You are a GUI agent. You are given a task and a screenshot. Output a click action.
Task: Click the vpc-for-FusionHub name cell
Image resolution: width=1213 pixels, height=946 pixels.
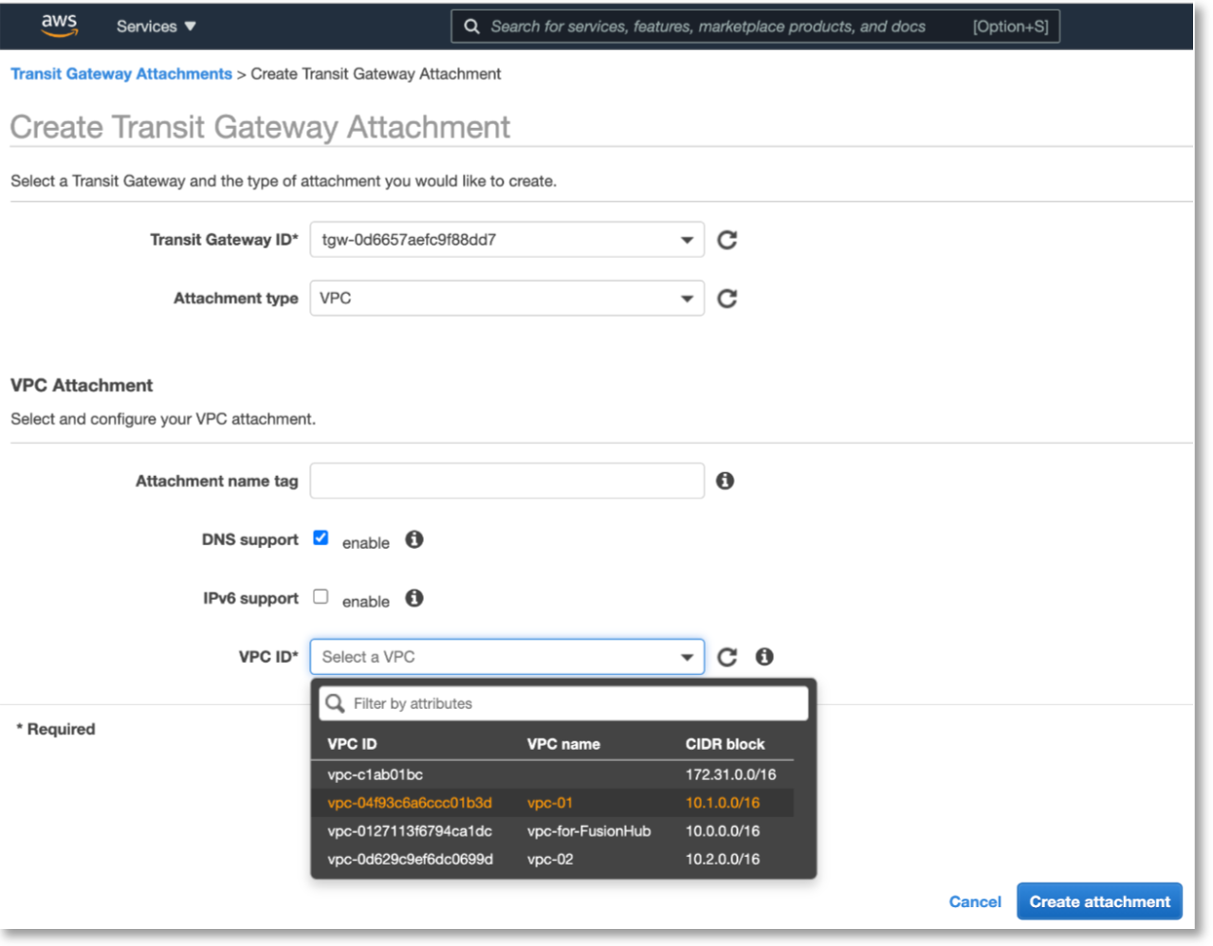coord(589,831)
